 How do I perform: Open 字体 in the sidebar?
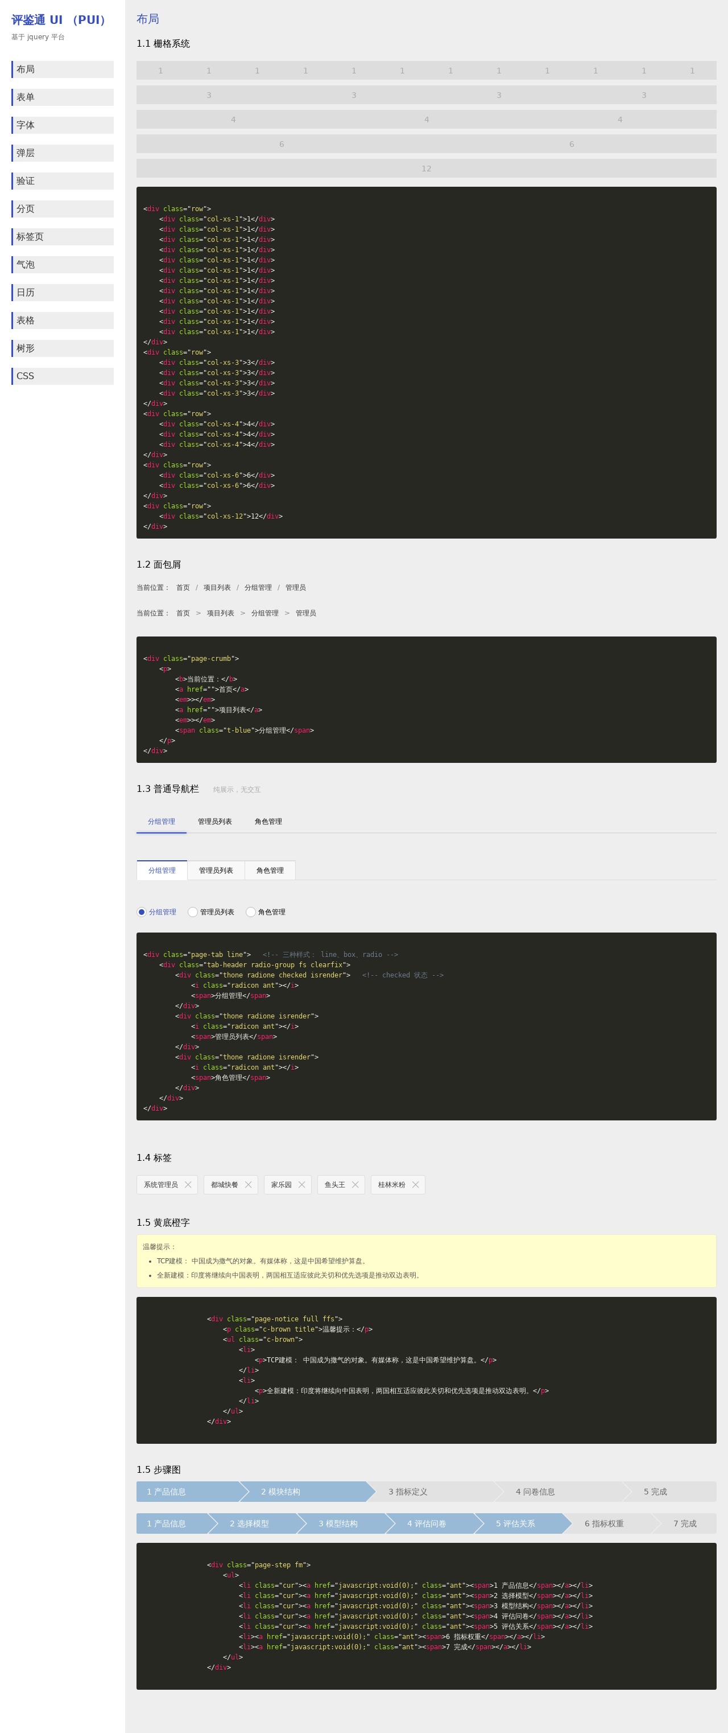click(x=63, y=125)
